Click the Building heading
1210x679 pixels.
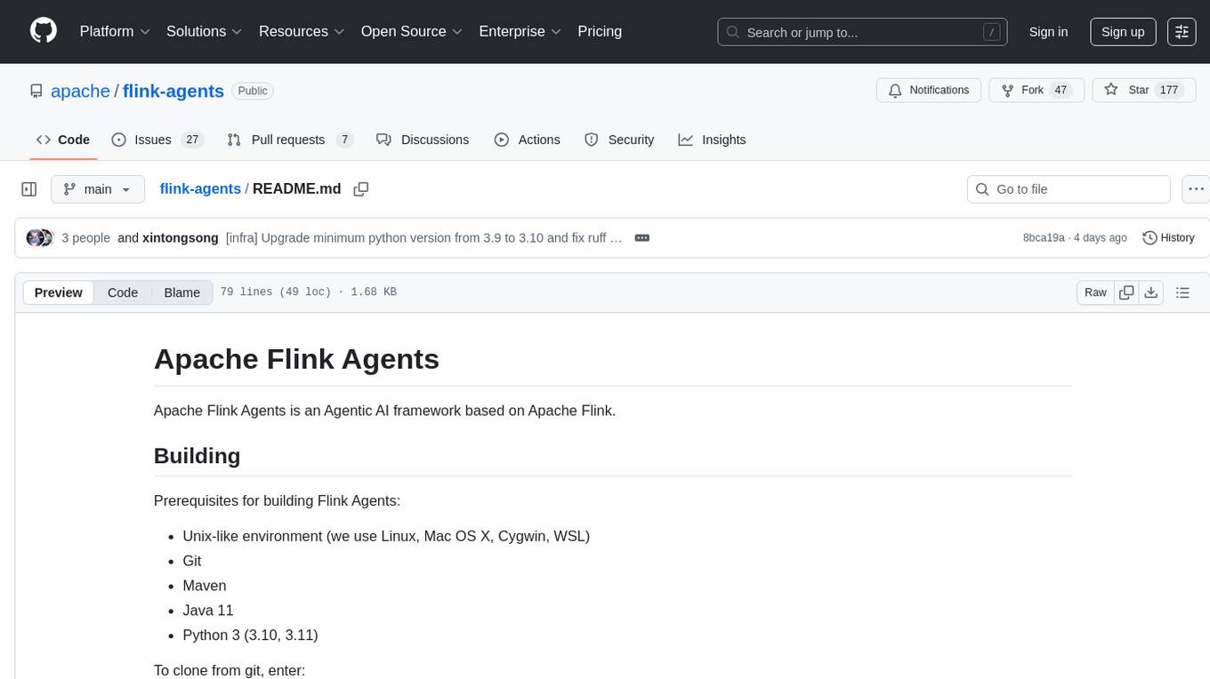pyautogui.click(x=197, y=456)
